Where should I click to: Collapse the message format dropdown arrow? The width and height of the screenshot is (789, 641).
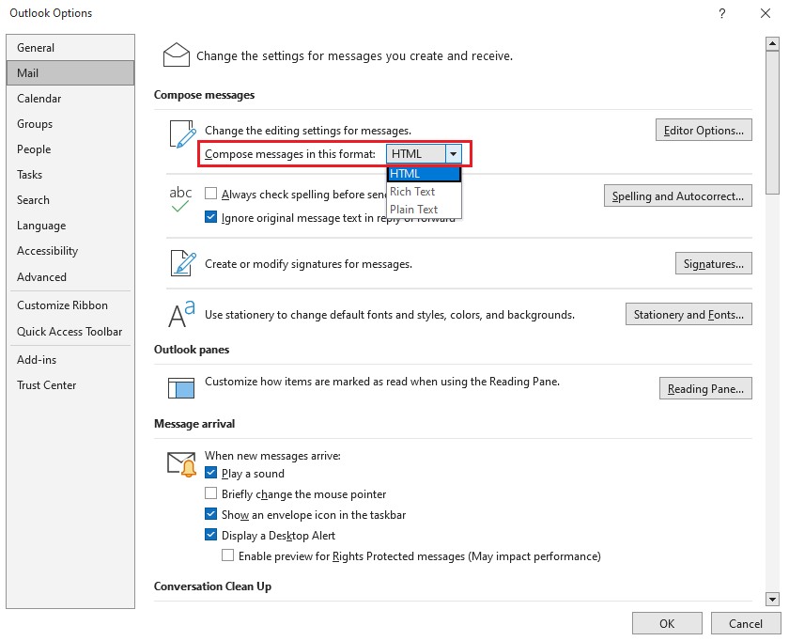tap(454, 154)
